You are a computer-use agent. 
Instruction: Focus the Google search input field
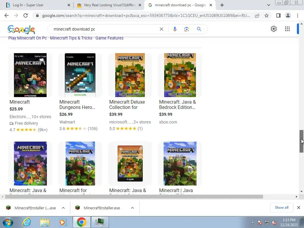105,29
